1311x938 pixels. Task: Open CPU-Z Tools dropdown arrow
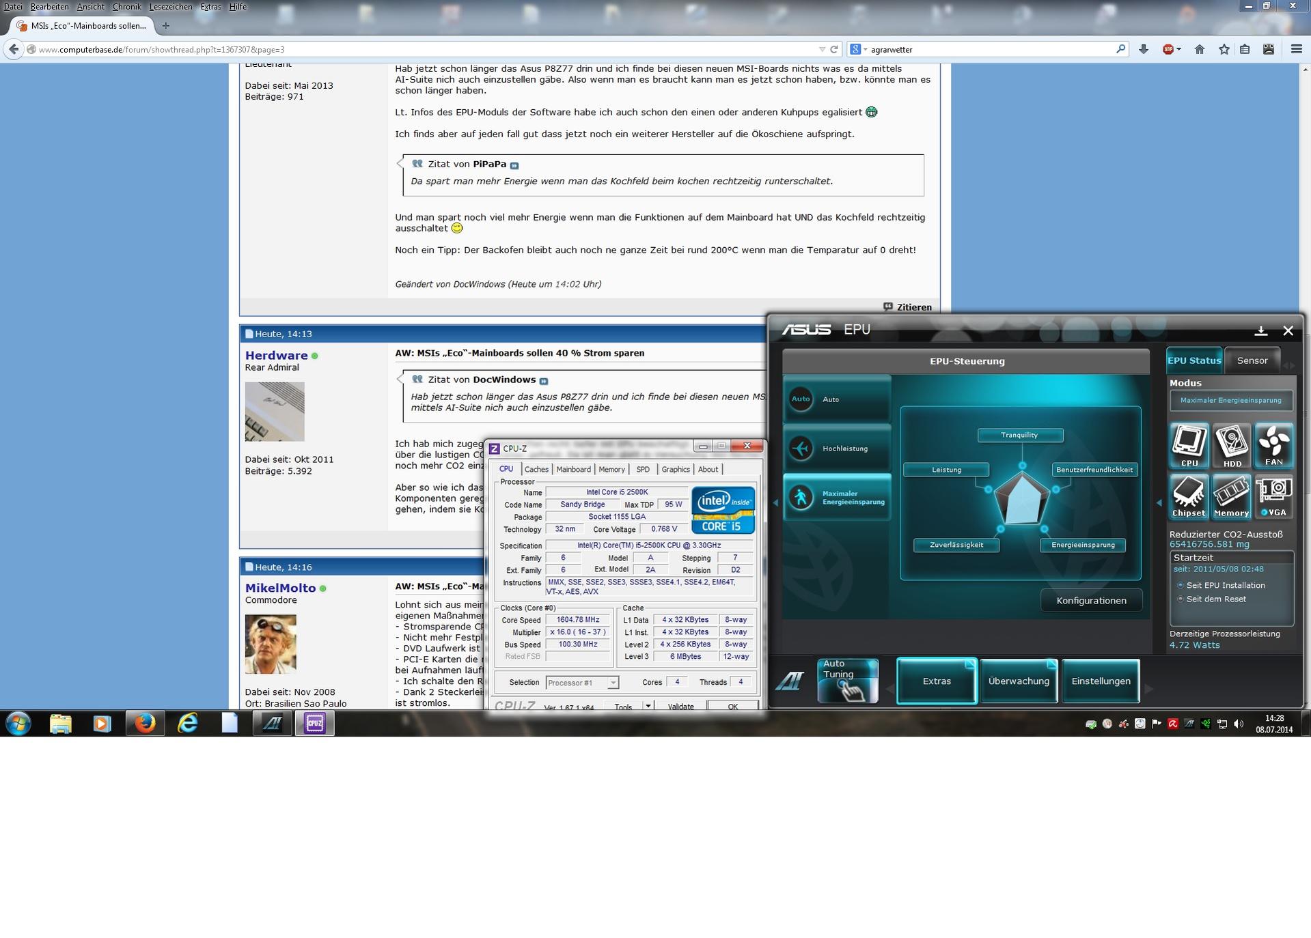pyautogui.click(x=648, y=706)
